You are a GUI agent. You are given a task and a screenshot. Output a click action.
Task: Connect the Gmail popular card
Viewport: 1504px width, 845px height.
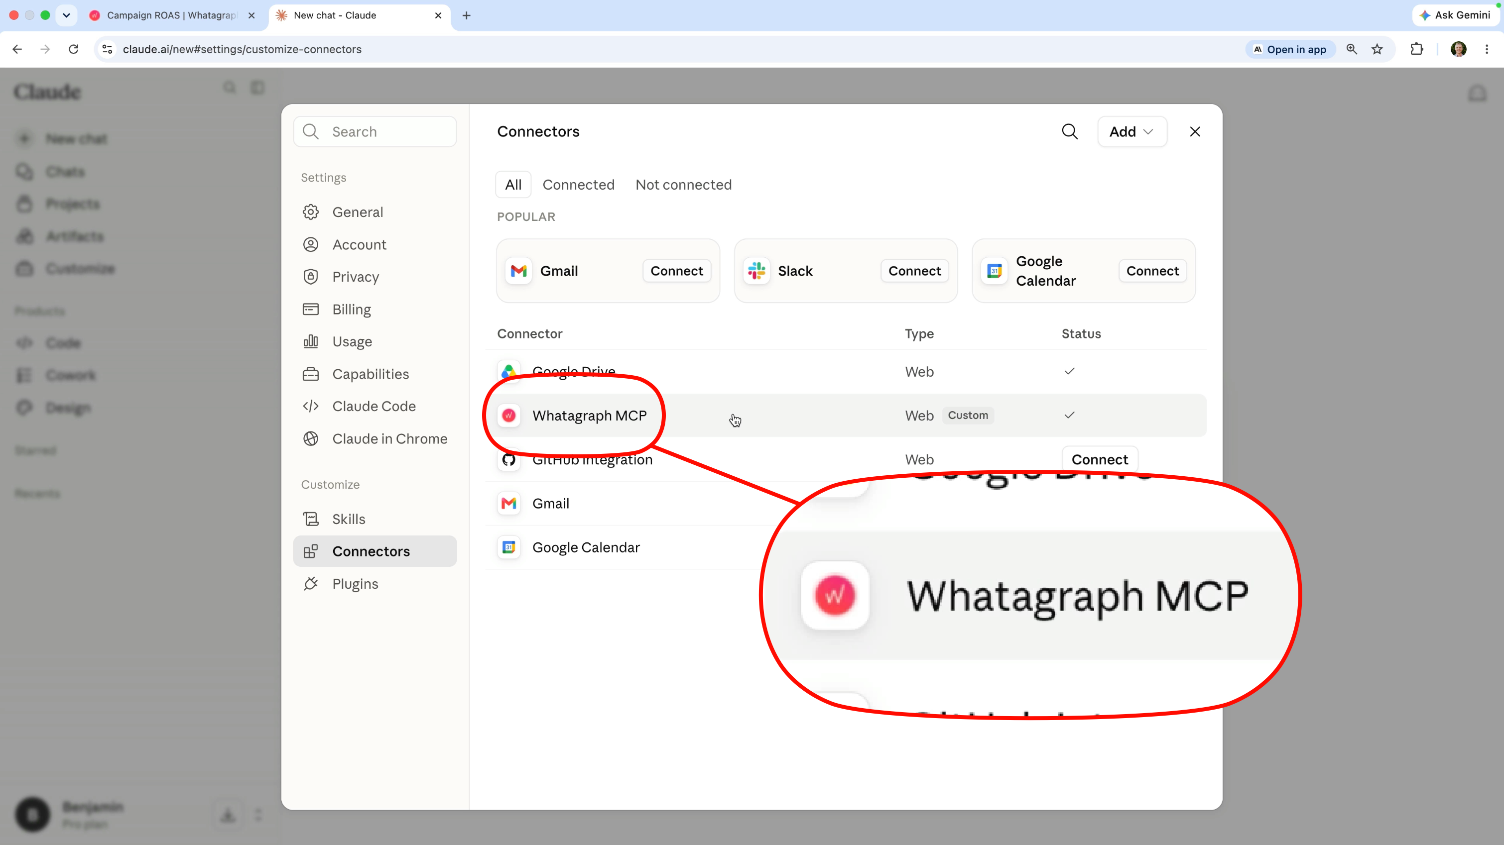click(677, 271)
